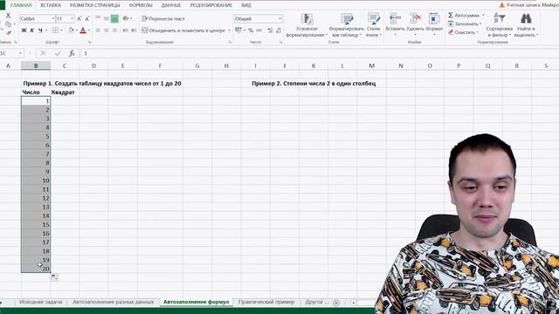
Task: Open Сортировка и фильтр menu
Action: (x=499, y=25)
